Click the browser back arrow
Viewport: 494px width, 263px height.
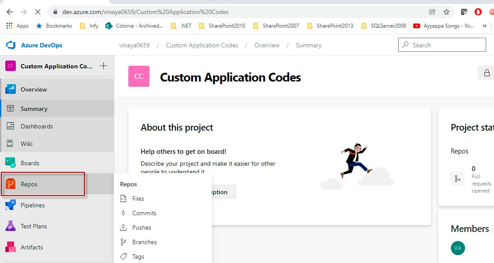(x=10, y=12)
